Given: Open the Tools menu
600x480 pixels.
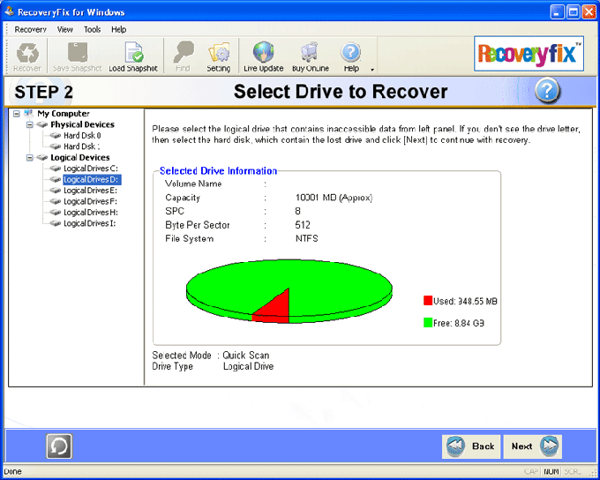Looking at the screenshot, I should (x=93, y=29).
